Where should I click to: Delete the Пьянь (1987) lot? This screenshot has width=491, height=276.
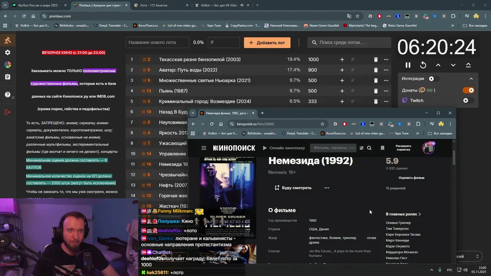(x=376, y=91)
